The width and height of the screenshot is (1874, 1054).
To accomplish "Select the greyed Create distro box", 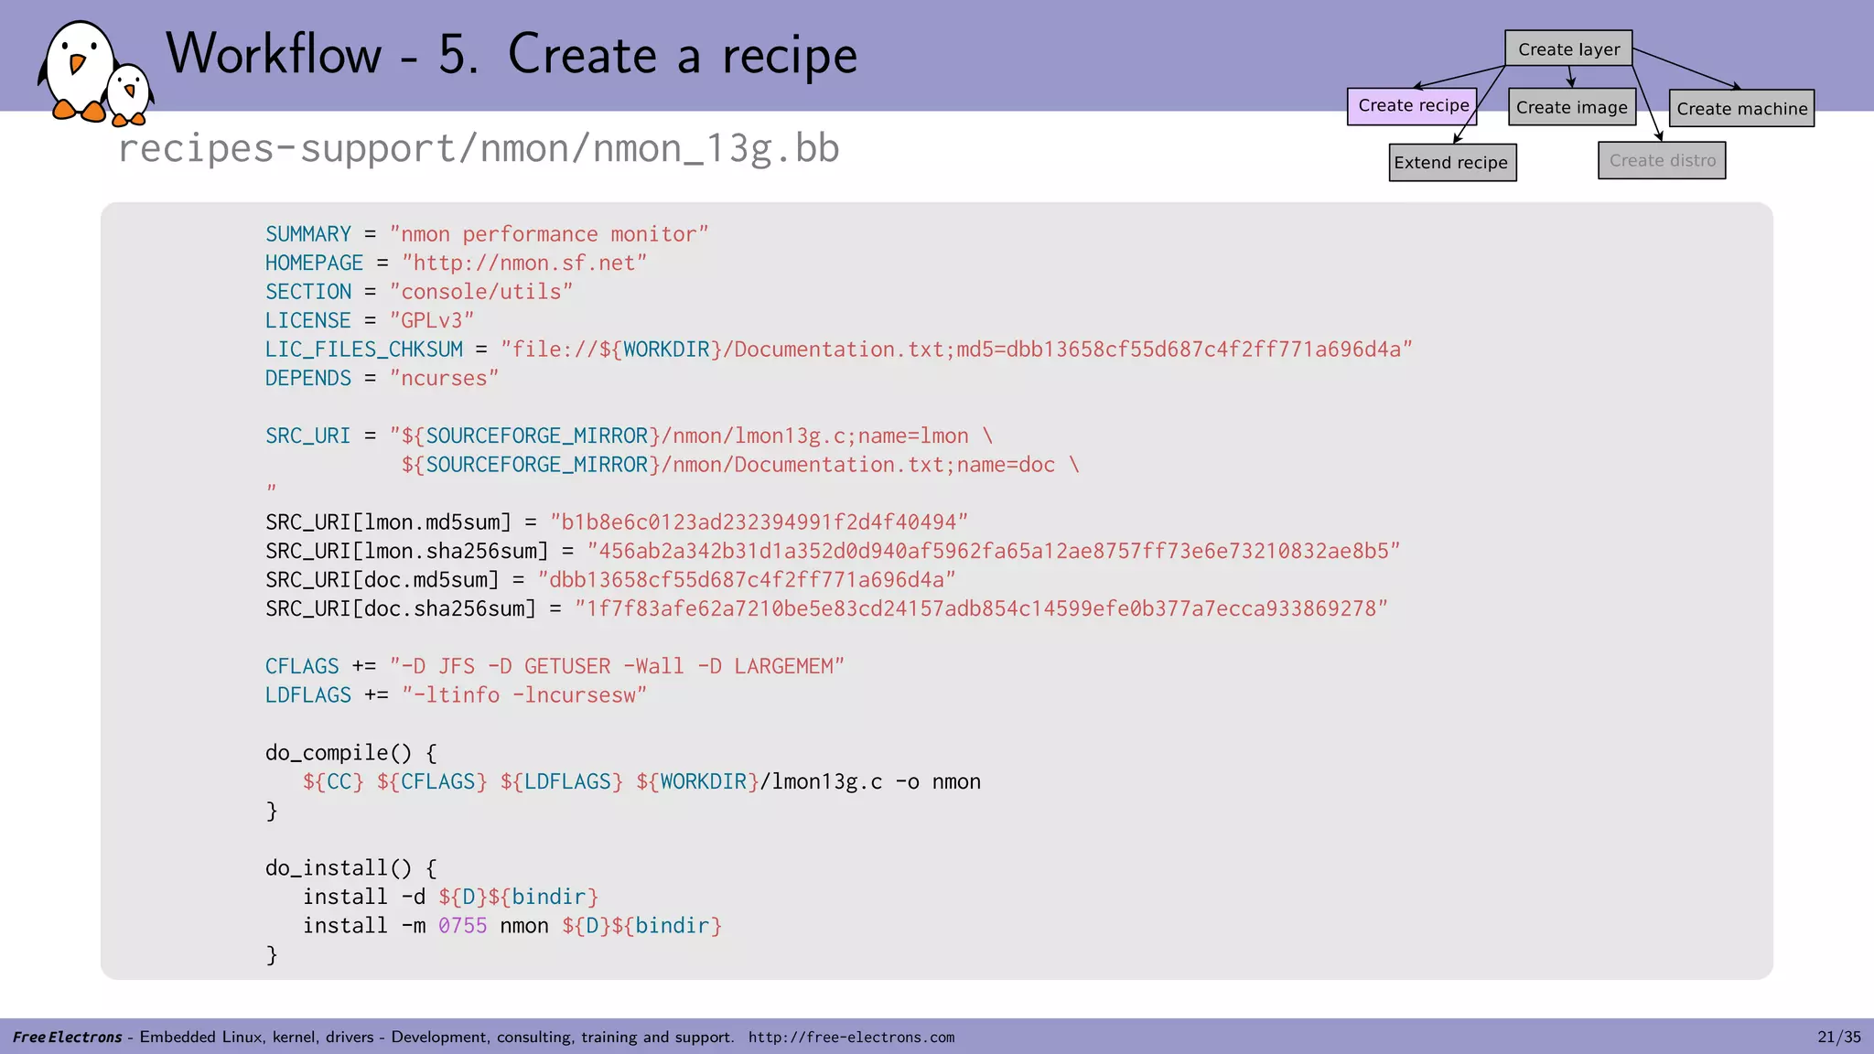I will [1662, 160].
